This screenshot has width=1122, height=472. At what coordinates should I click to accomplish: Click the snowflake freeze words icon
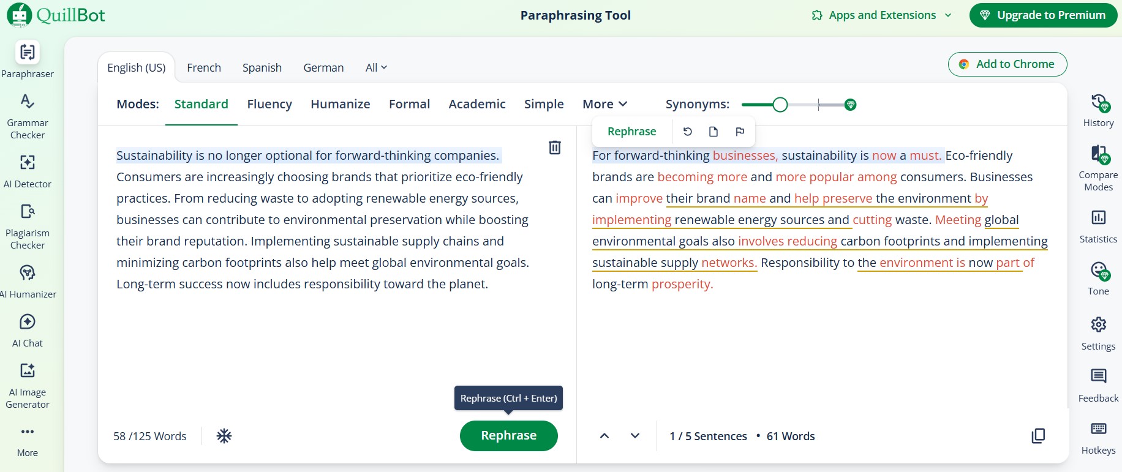(x=224, y=436)
